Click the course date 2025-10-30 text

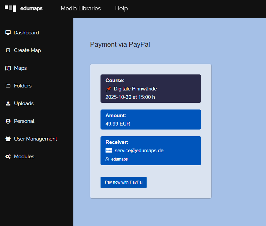[130, 97]
